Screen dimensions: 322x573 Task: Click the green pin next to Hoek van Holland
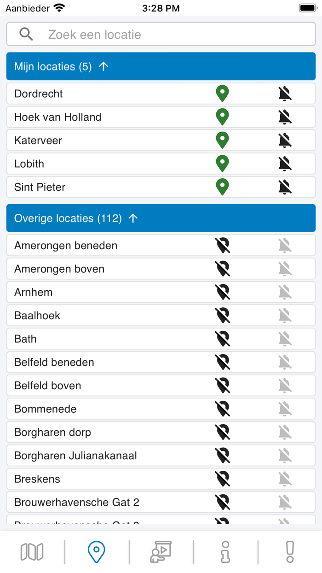pyautogui.click(x=222, y=117)
